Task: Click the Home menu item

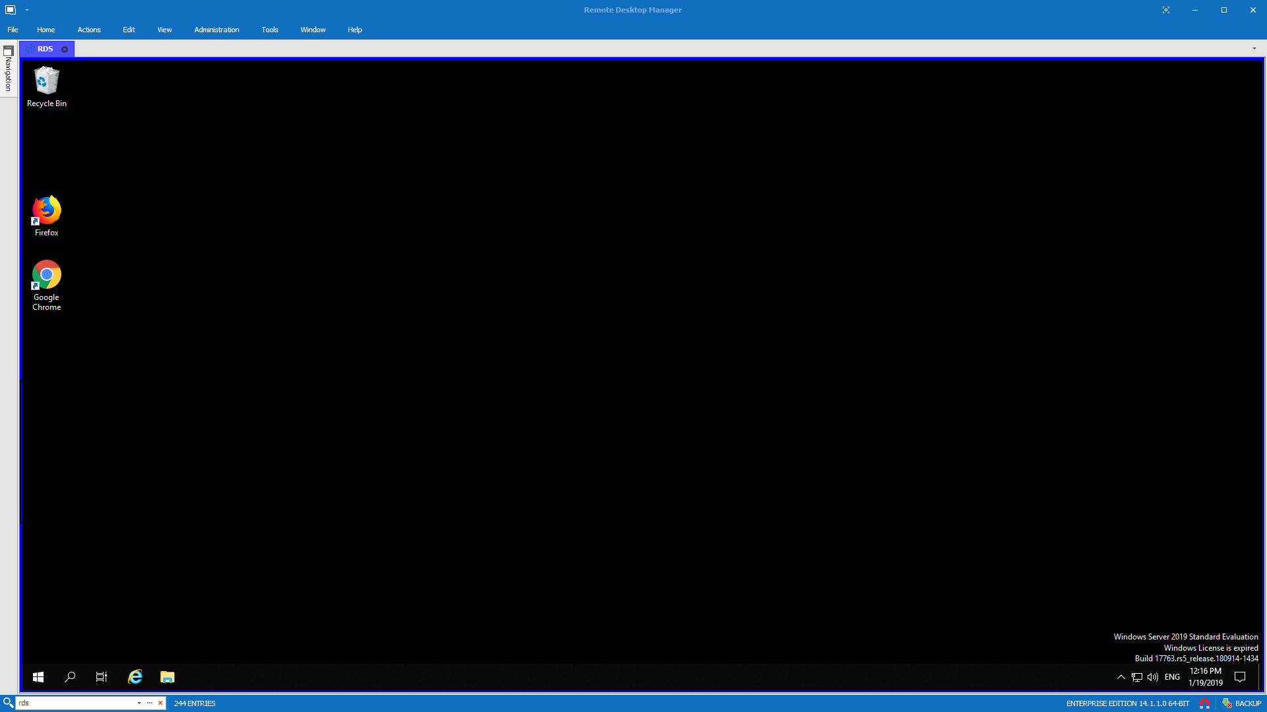Action: (x=46, y=30)
